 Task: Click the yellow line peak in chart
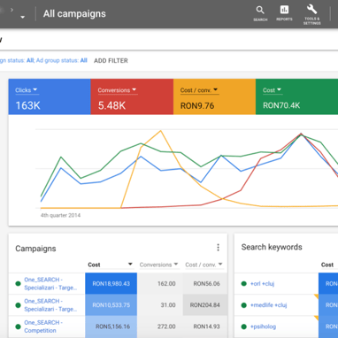pyautogui.click(x=160, y=131)
